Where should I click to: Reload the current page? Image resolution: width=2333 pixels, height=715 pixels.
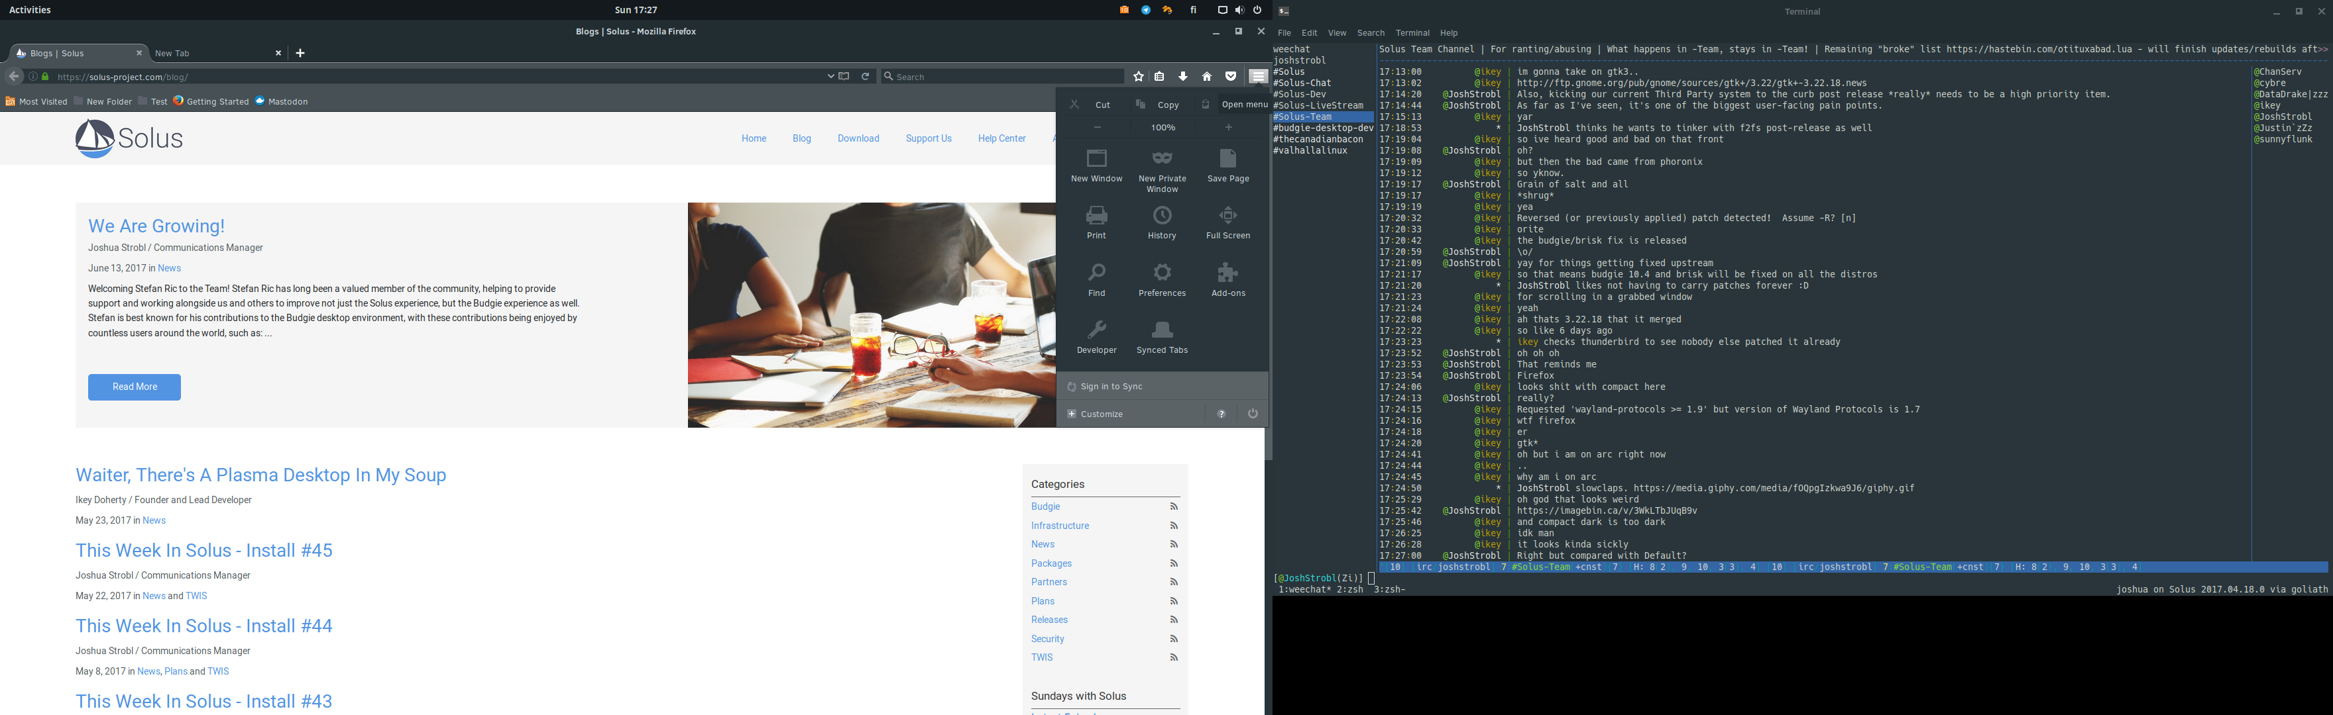point(865,77)
